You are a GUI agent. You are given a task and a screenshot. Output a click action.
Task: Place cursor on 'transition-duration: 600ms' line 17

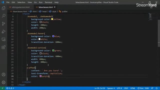(47, 42)
